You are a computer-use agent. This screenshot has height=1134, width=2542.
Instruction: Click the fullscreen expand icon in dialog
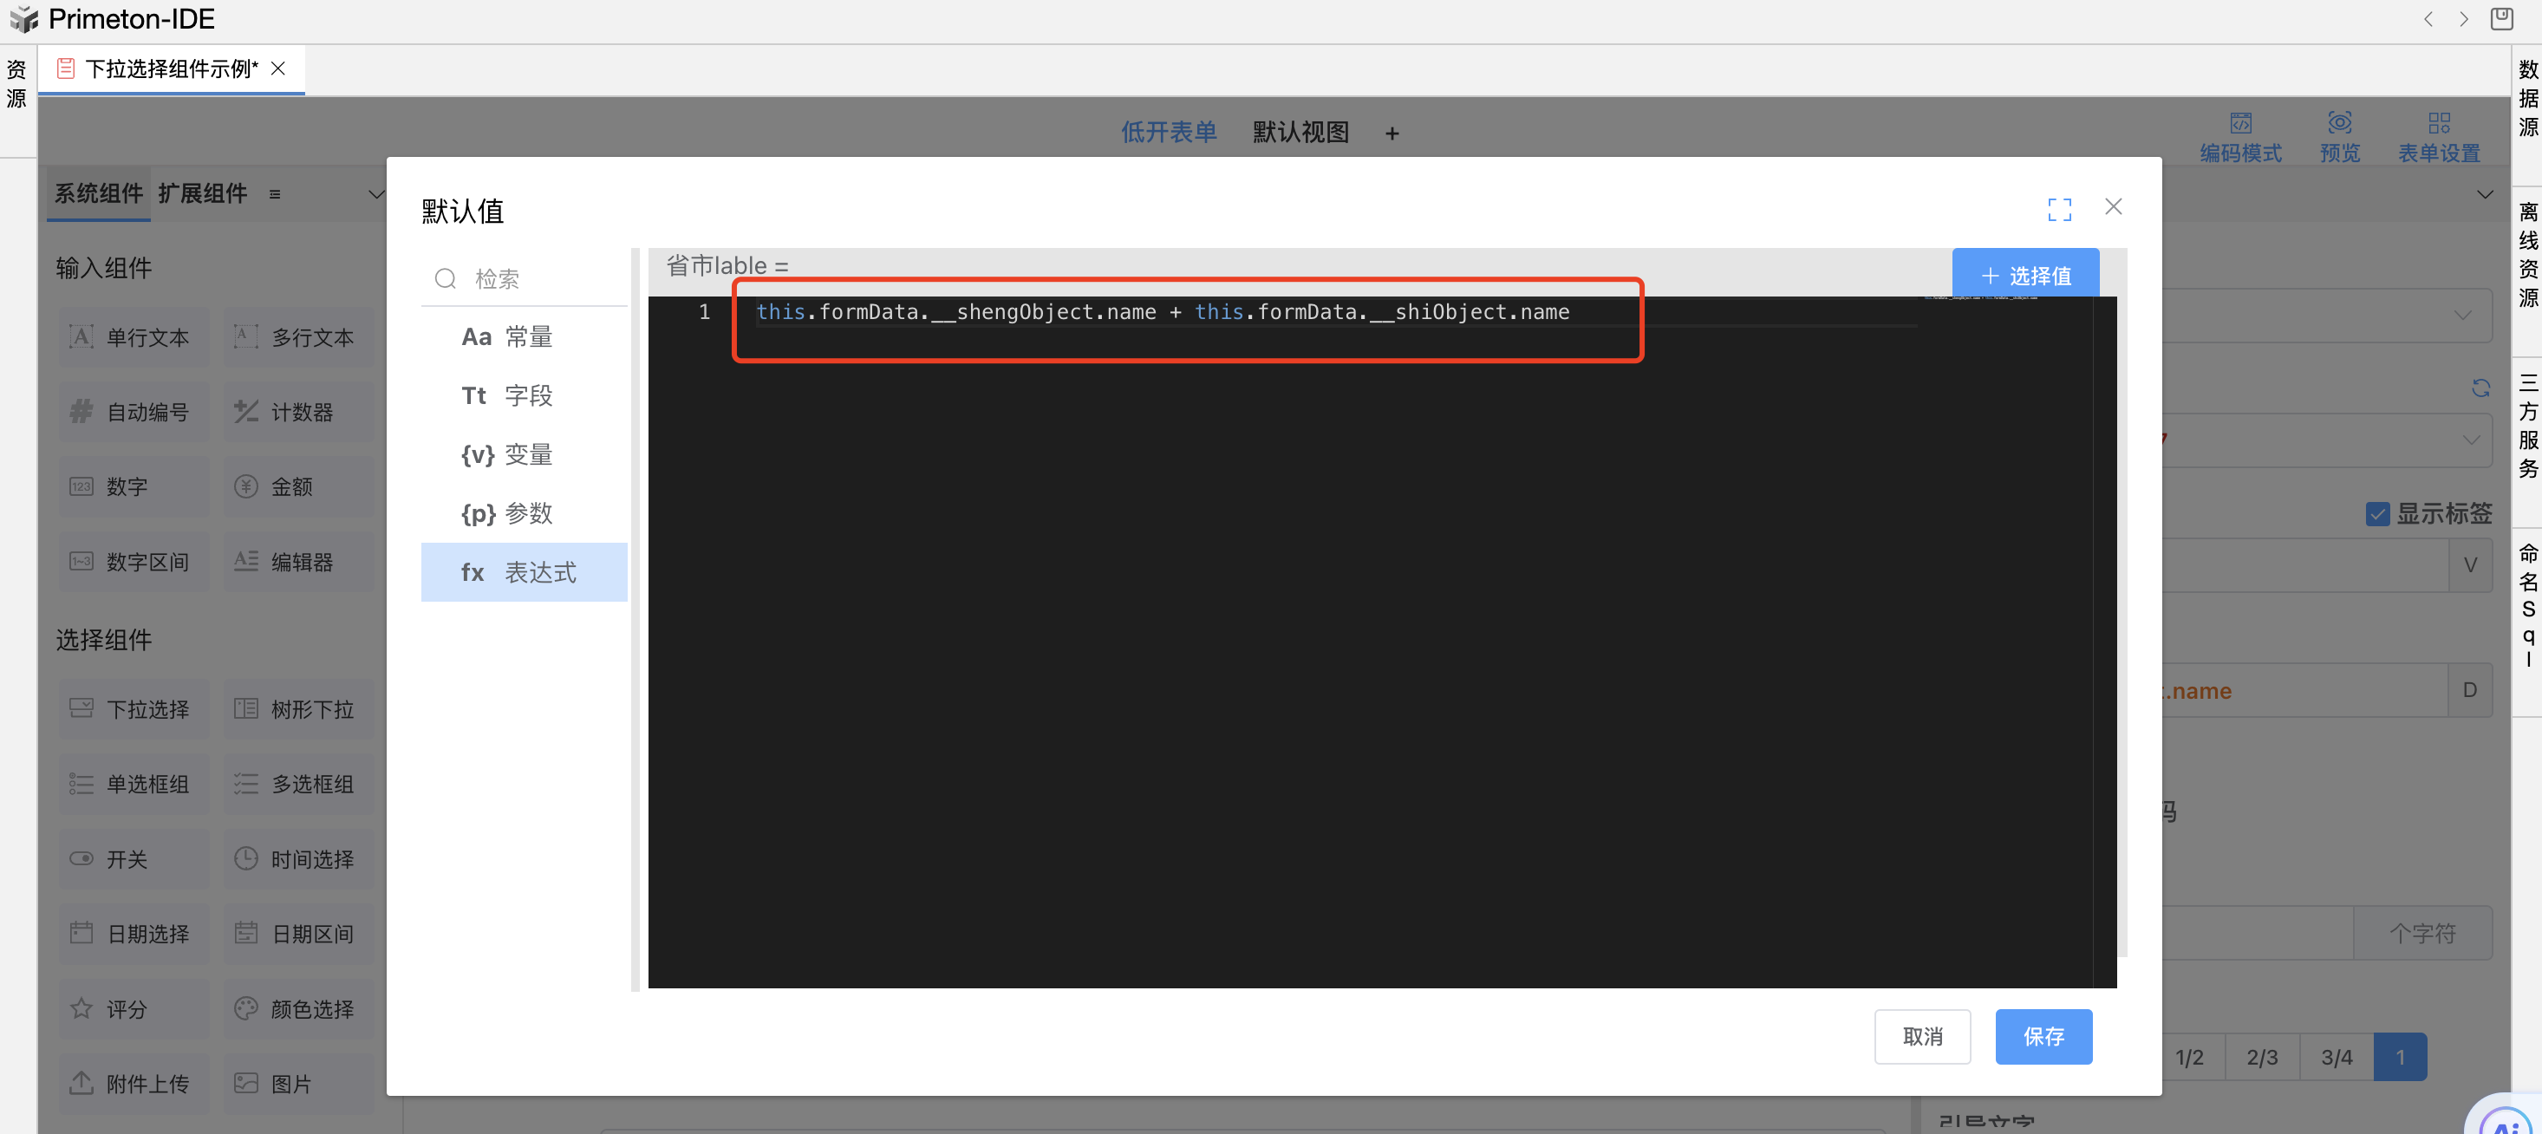[x=2058, y=208]
